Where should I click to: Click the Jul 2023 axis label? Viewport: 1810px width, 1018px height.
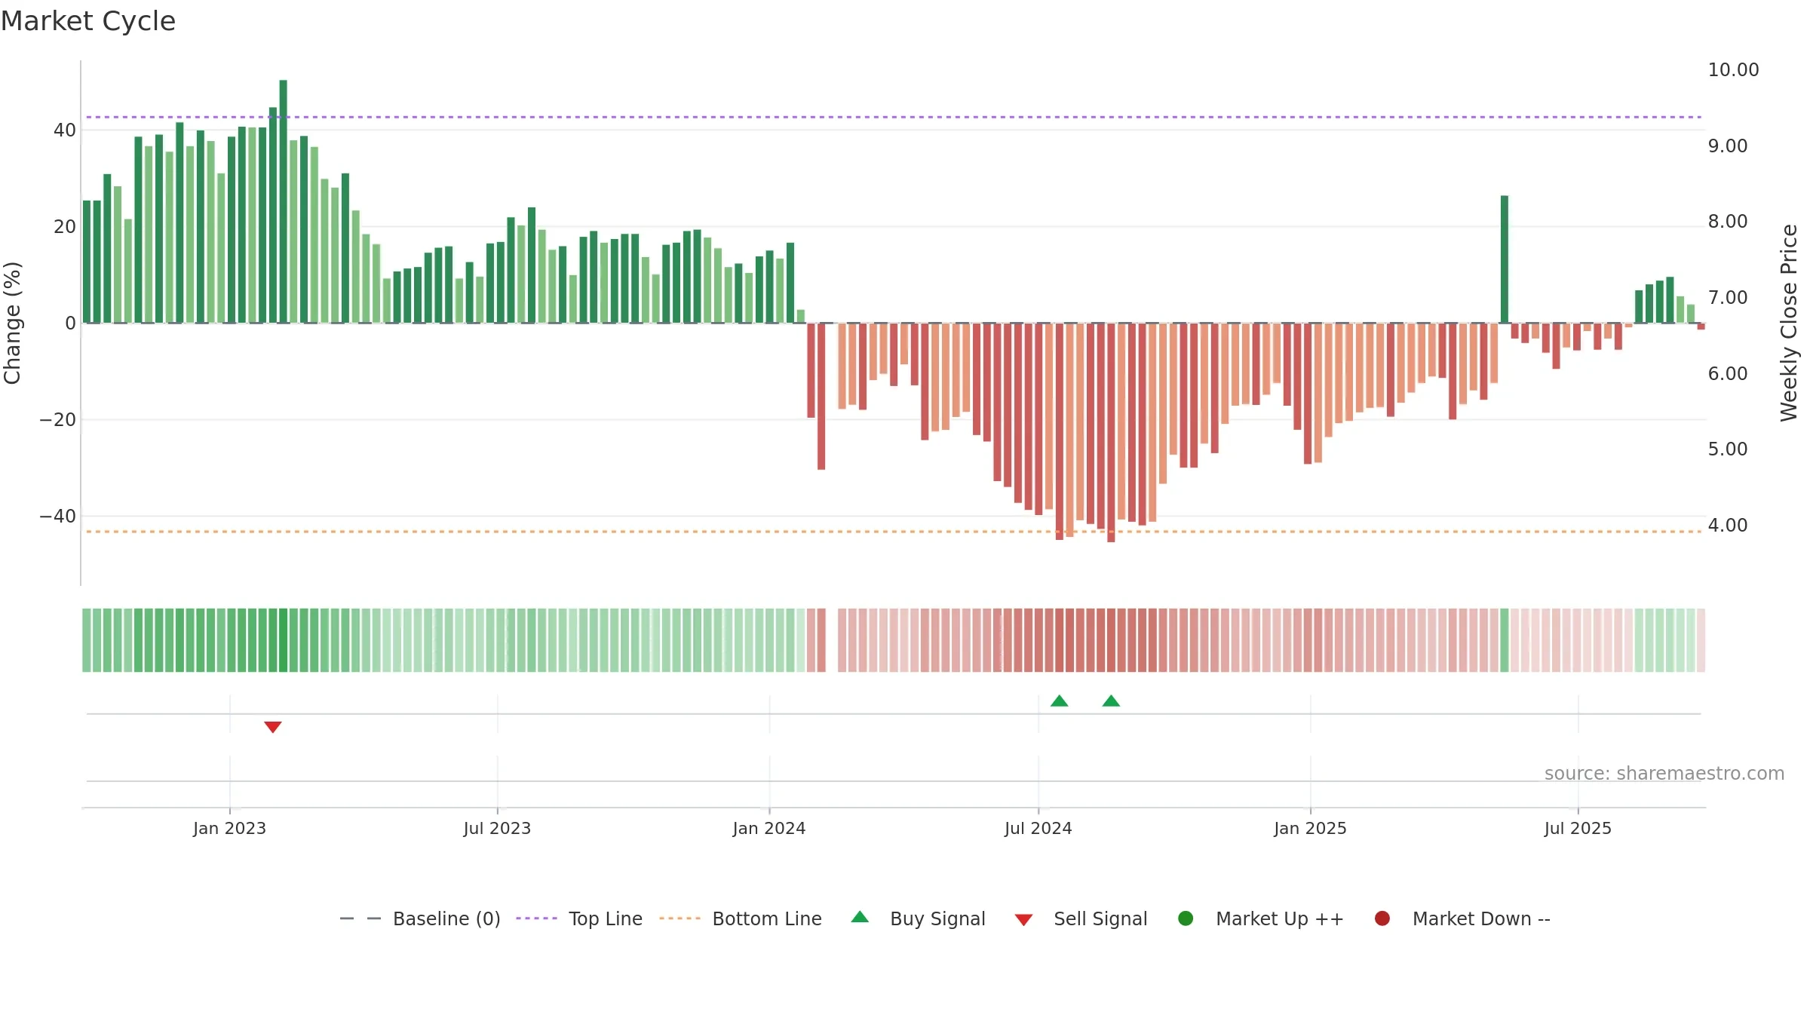(x=497, y=828)
